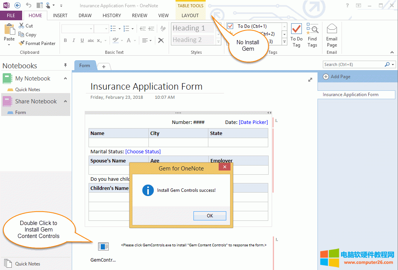
Task: Click the Email Page icon
Action: click(x=332, y=29)
